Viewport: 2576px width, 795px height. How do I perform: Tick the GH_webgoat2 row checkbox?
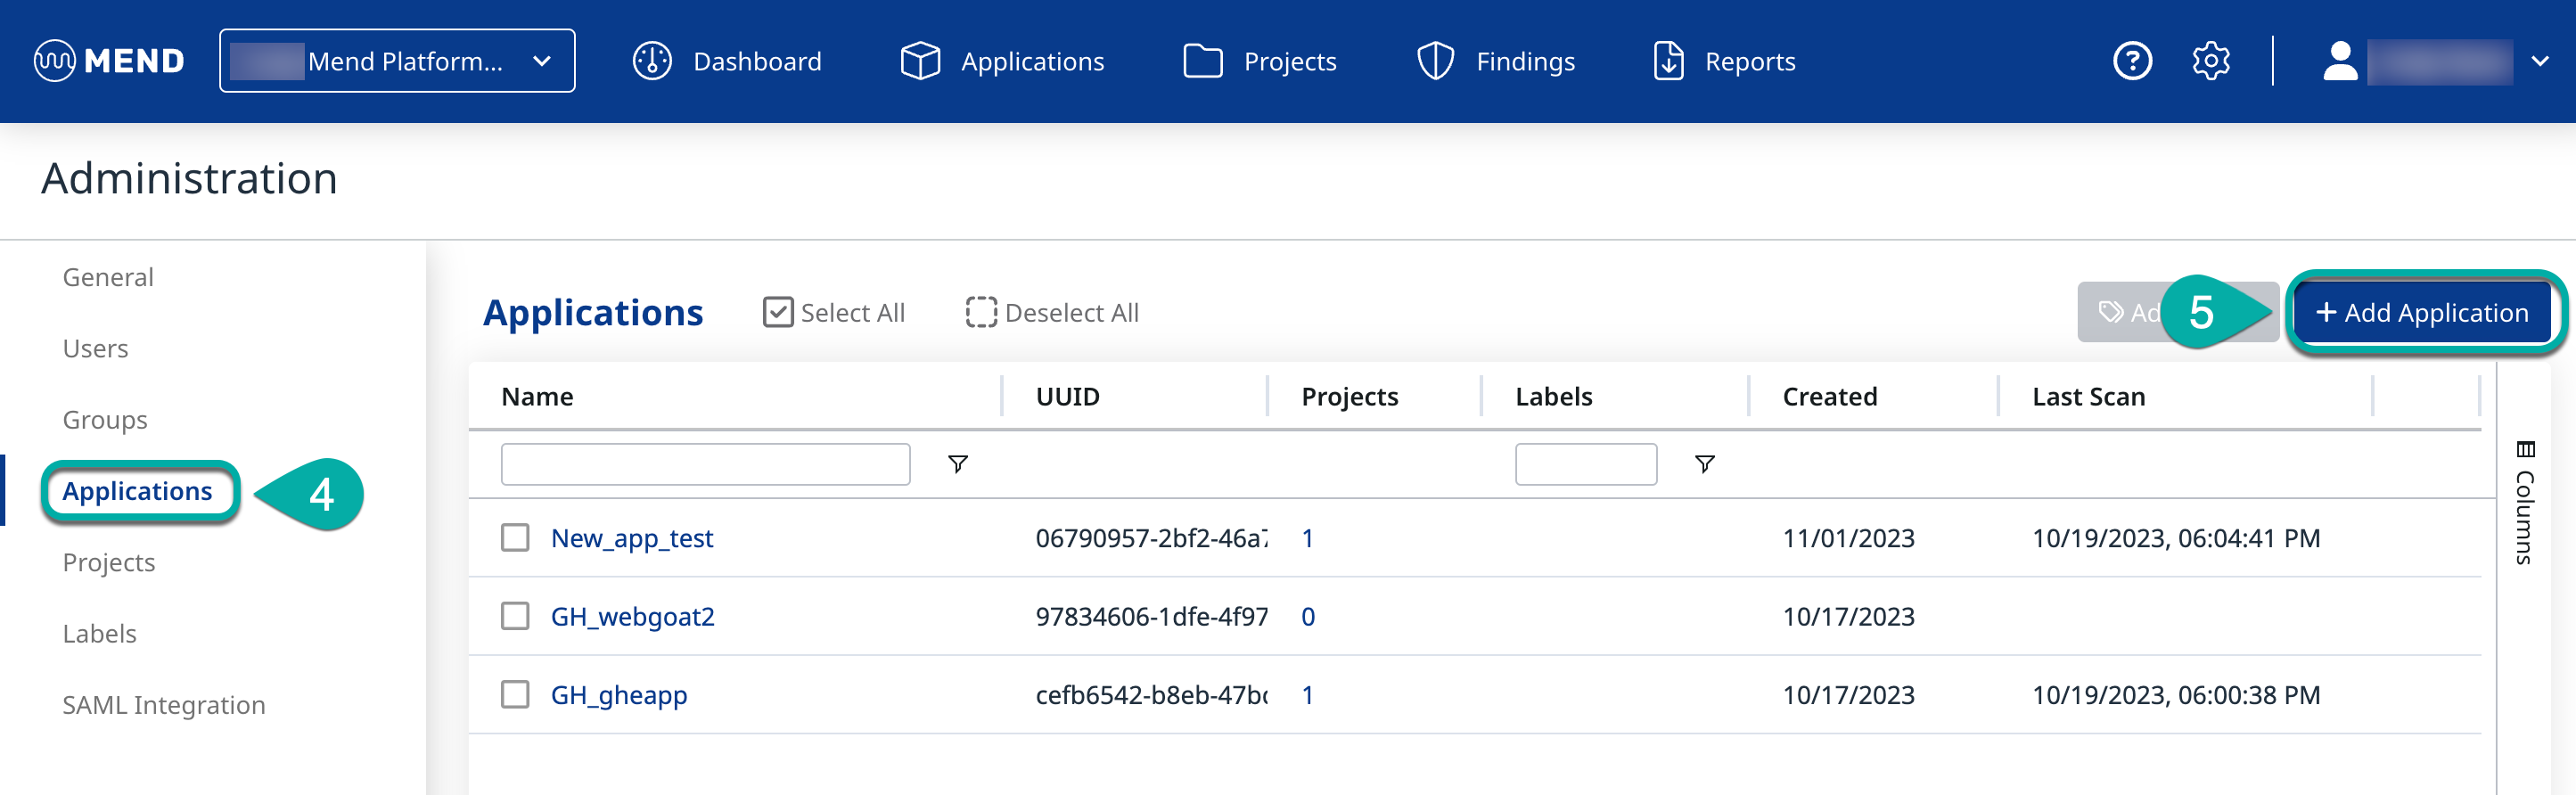[x=515, y=616]
